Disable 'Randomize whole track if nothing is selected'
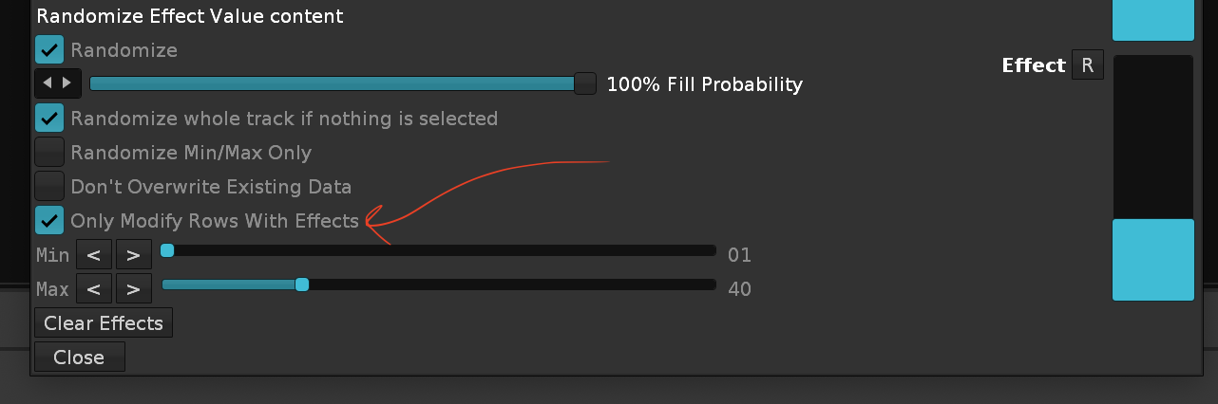The image size is (1218, 404). (x=49, y=119)
